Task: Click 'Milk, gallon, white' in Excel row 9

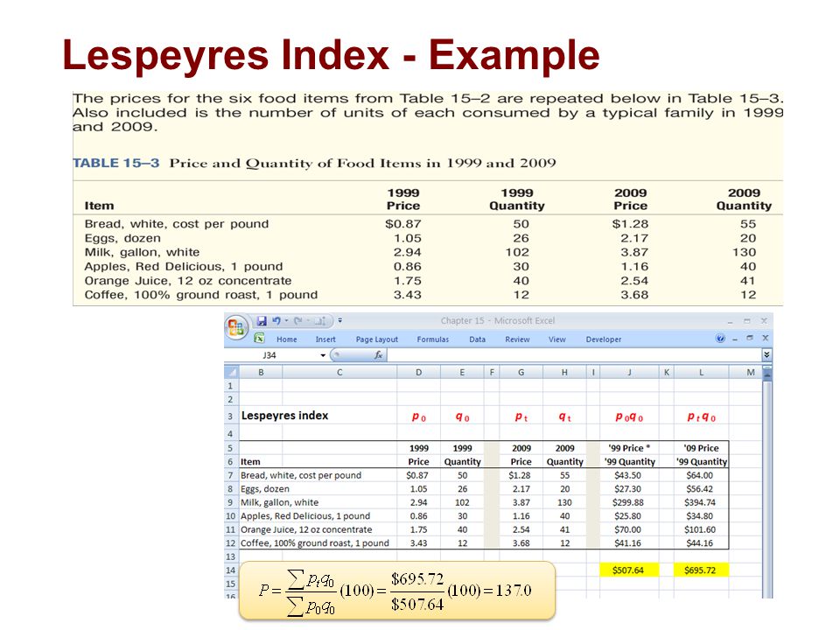Action: click(280, 502)
